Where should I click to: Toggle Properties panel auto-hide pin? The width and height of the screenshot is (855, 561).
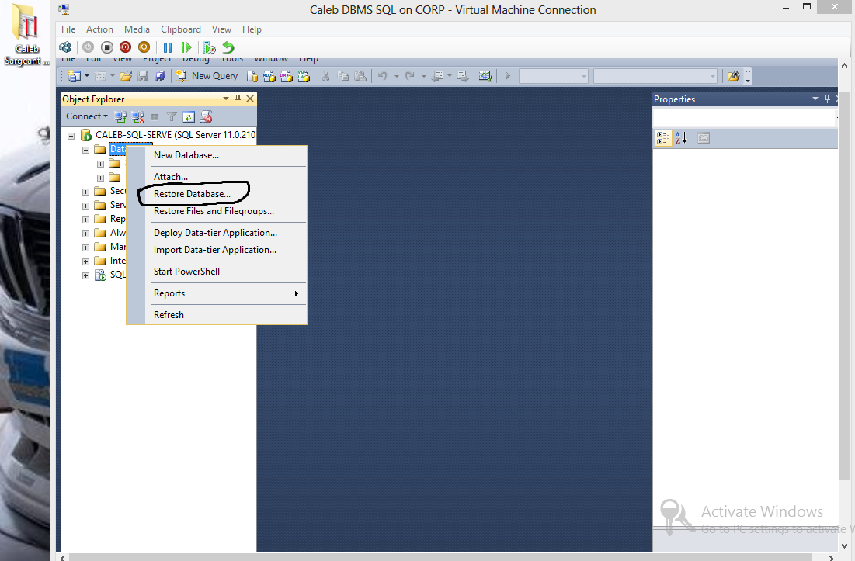click(827, 99)
